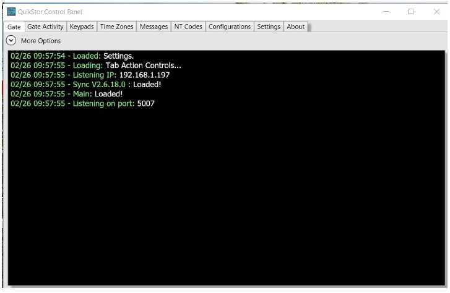Click the Sync V2.6.18.0 Loaded log entry
The height and width of the screenshot is (293, 450).
(x=86, y=85)
